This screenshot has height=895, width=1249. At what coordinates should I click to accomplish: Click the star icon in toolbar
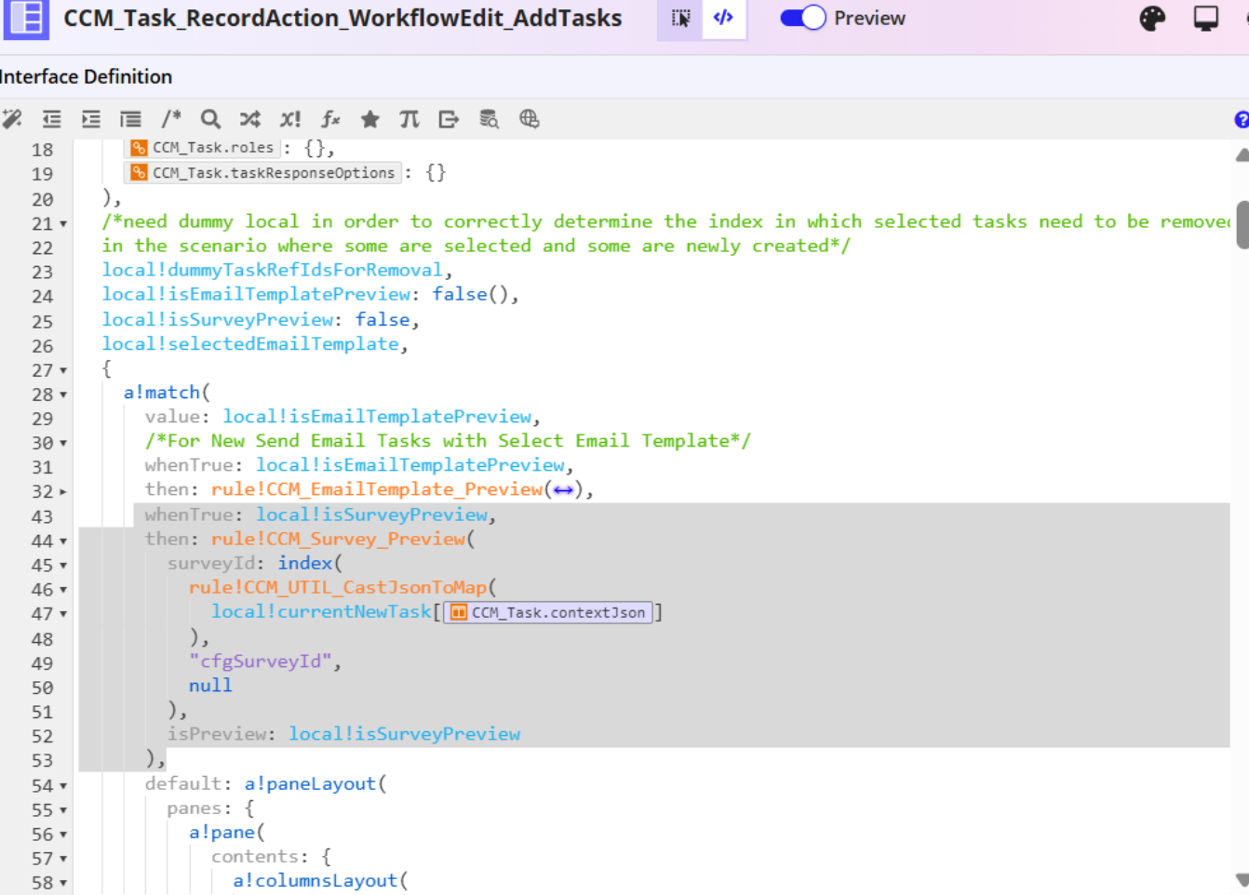(x=369, y=119)
